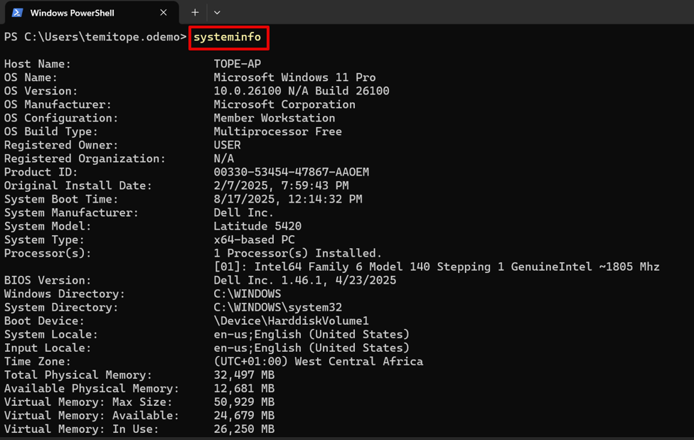694x440 pixels.
Task: Click the Total Physical Memory 32,497 MB value
Action: [x=244, y=375]
